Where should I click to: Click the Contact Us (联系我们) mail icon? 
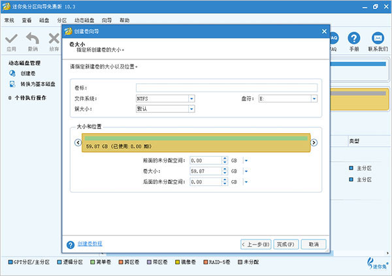(x=378, y=38)
